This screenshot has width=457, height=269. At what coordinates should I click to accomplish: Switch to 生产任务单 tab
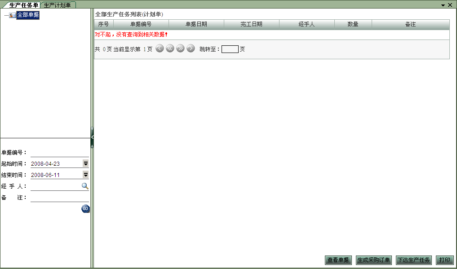point(24,5)
